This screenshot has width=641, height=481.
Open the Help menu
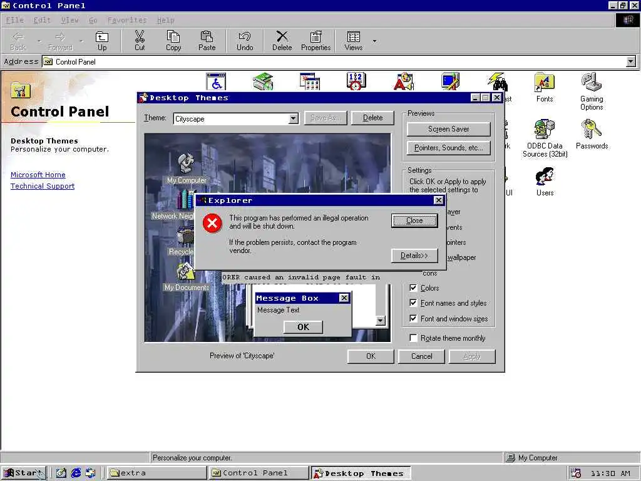[165, 20]
